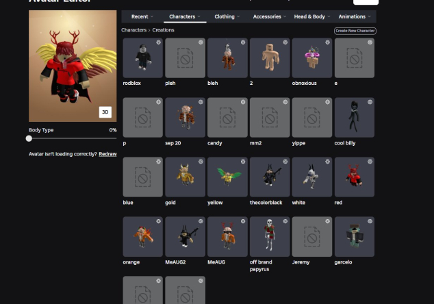Click settings gear on gold character
Viewport: 434px width, 304px height.
pyautogui.click(x=201, y=162)
